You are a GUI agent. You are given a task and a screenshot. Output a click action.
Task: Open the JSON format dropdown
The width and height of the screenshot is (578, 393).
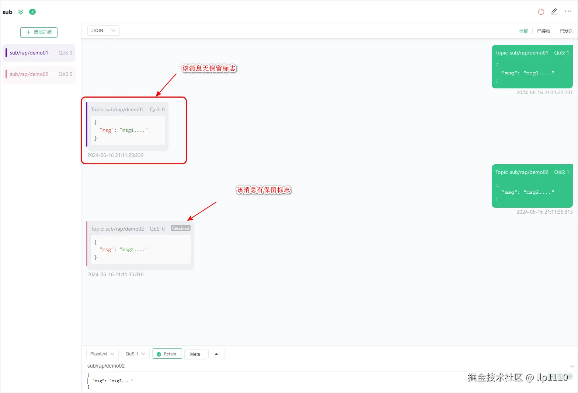click(103, 31)
